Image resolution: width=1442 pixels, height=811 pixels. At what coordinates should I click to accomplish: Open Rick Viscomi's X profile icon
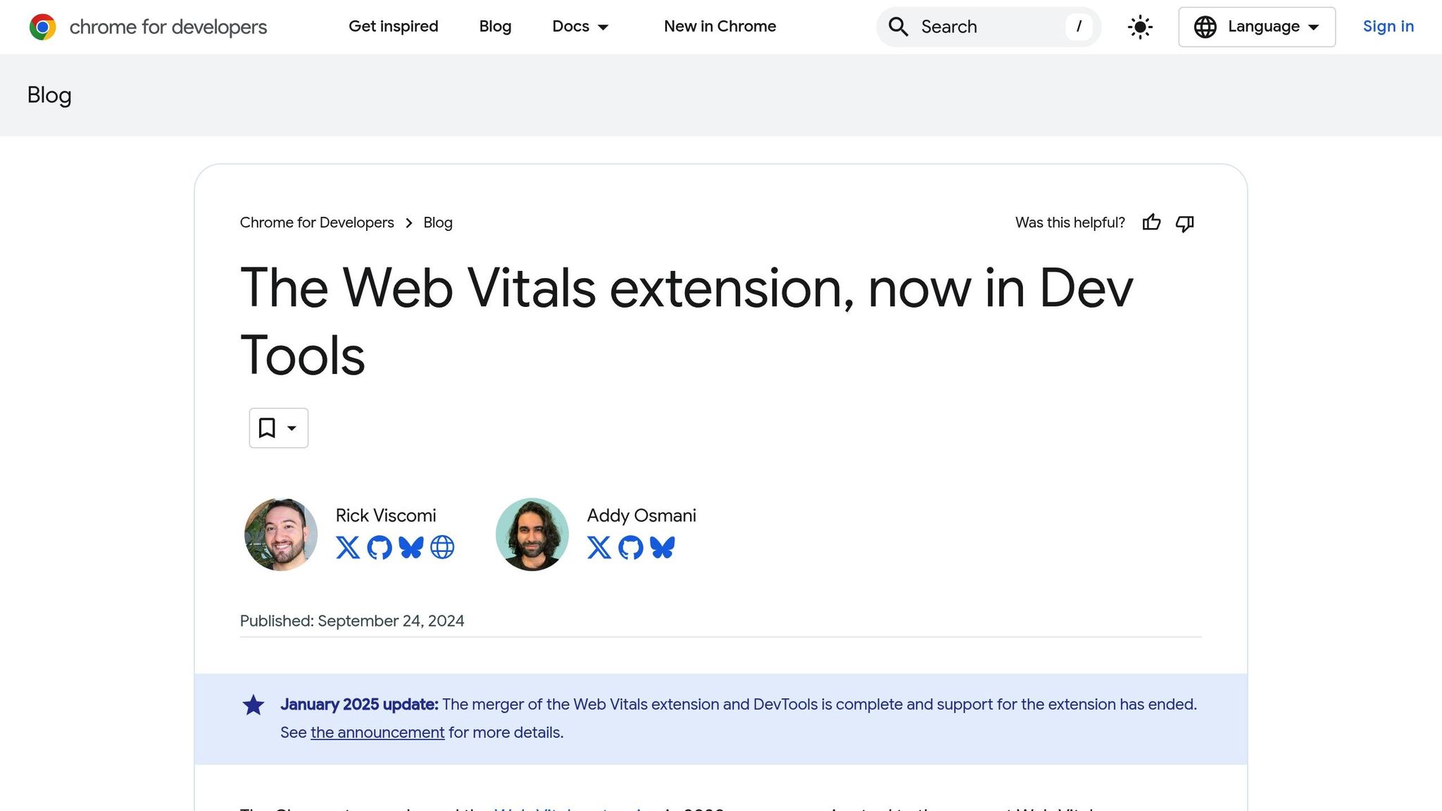[348, 547]
